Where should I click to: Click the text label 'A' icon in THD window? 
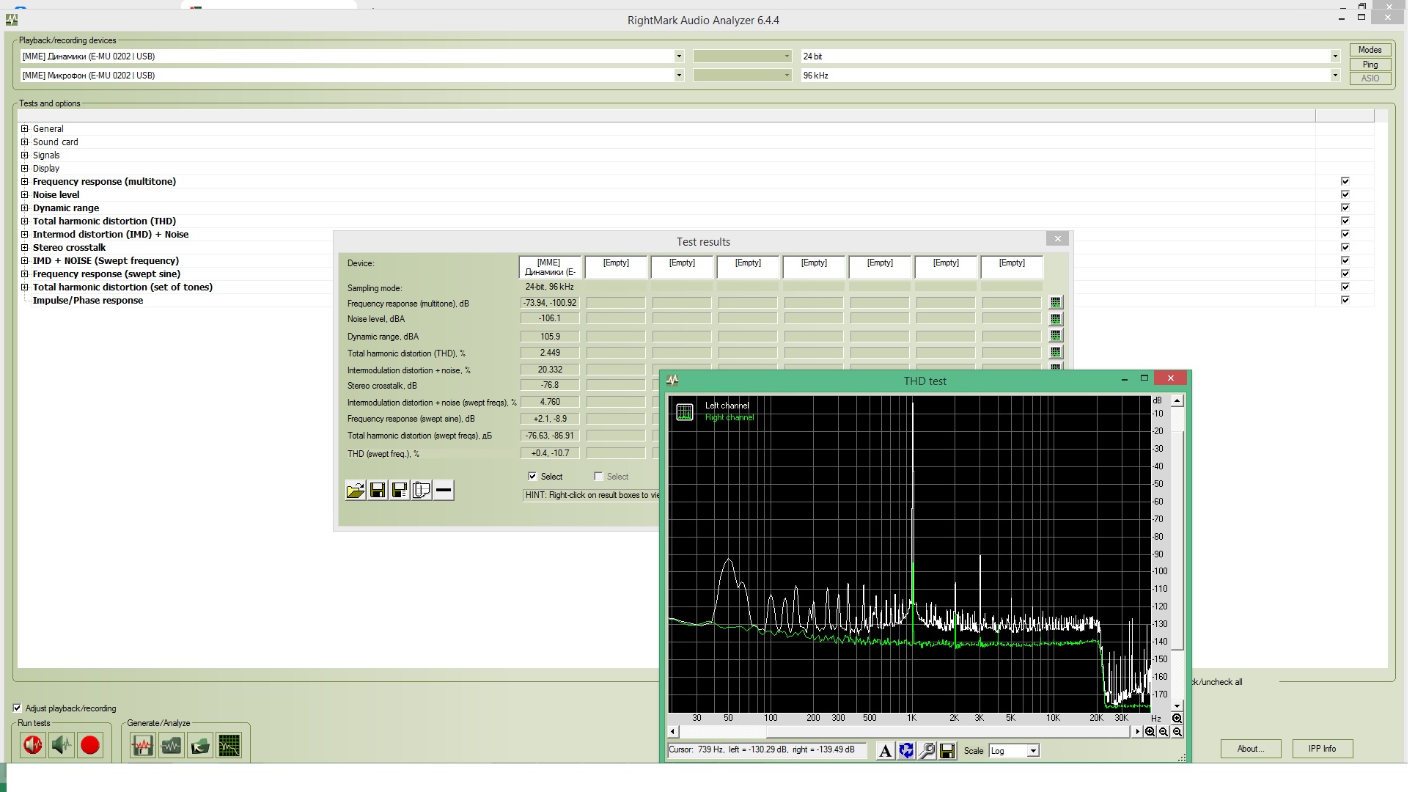tap(885, 751)
